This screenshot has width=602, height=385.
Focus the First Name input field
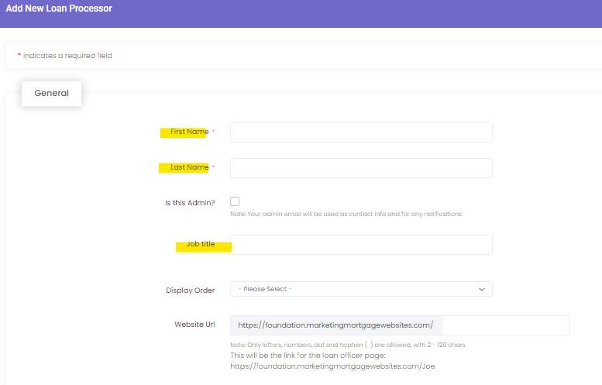[361, 132]
